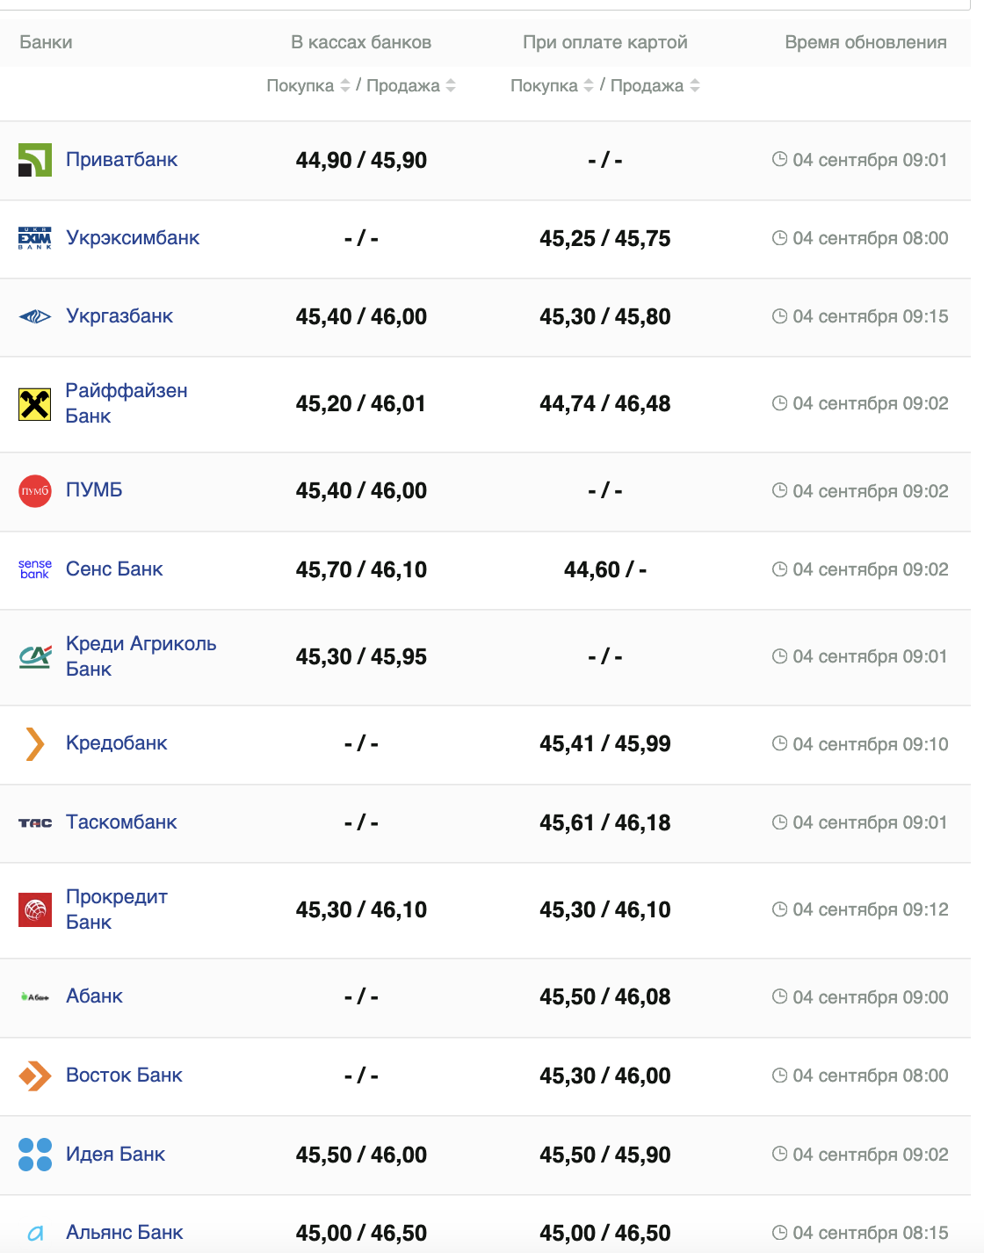The image size is (984, 1253).
Task: Open the Приватбанк link
Action: [121, 160]
